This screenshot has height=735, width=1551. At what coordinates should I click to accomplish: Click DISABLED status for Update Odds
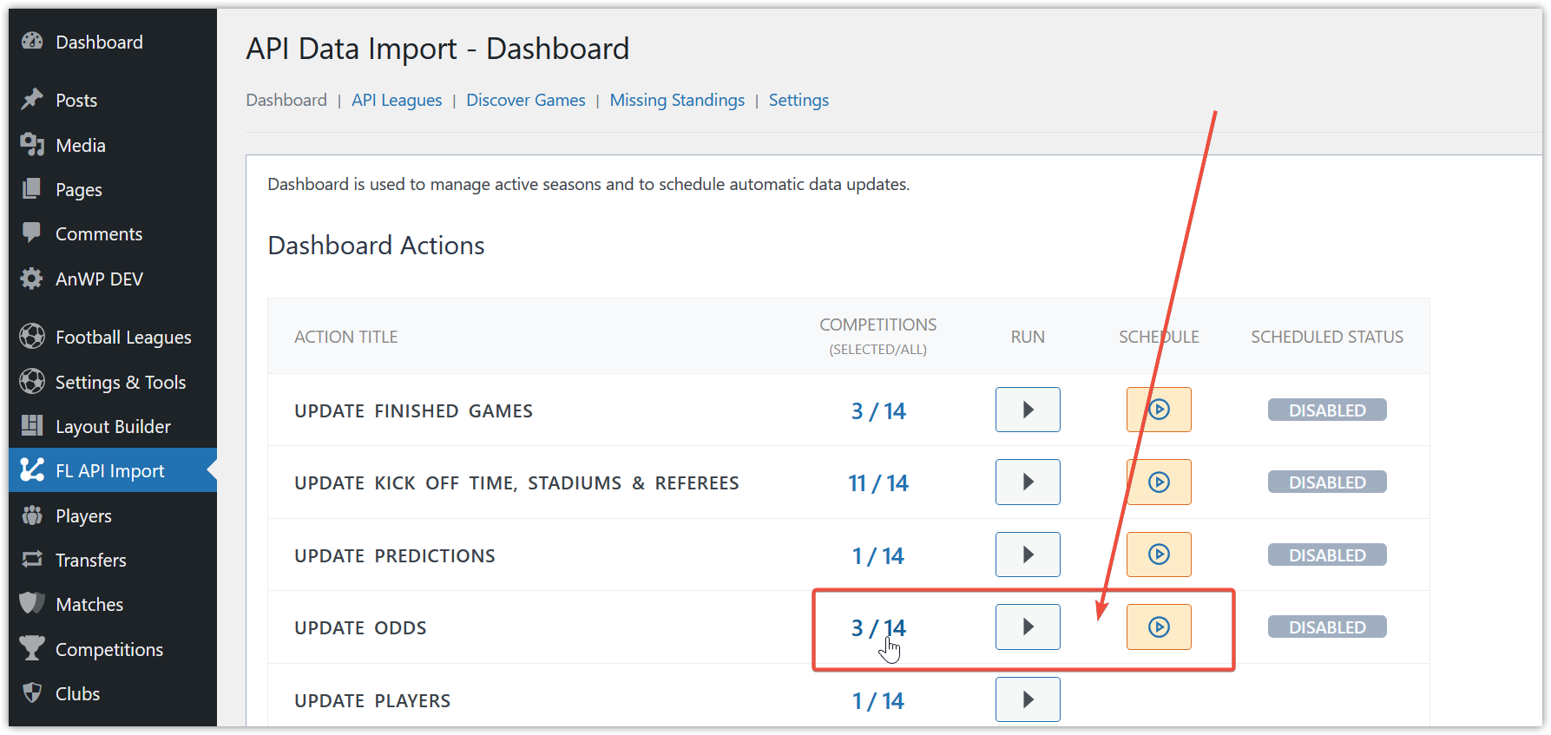1327,627
